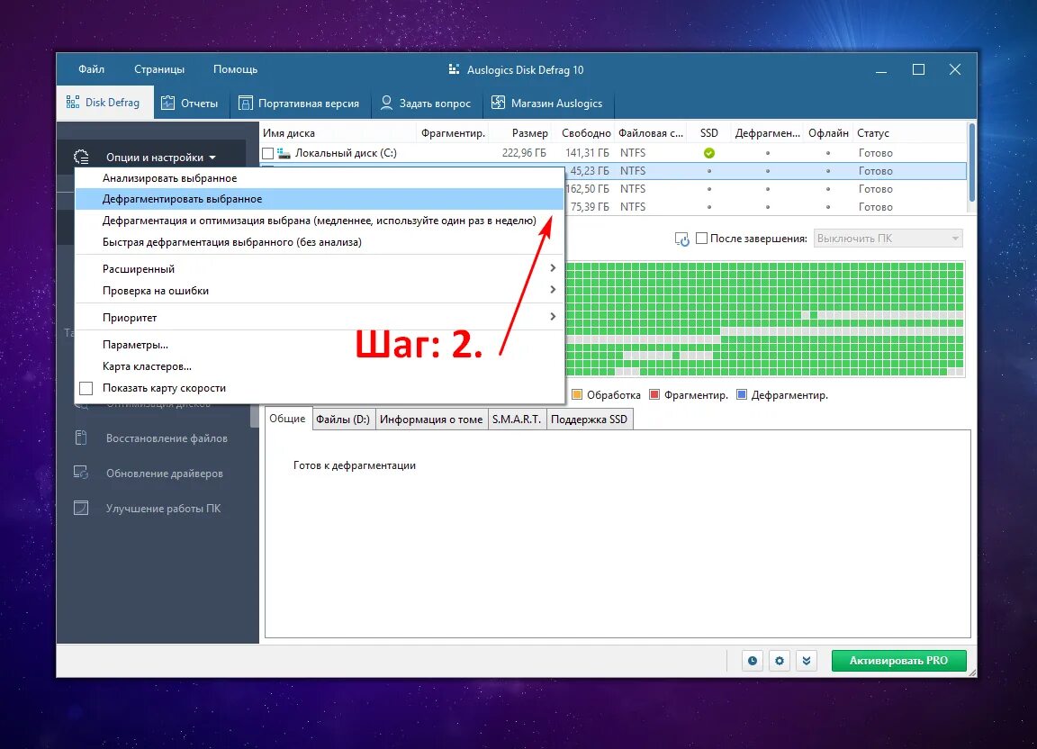Enable После завершения checkbox
This screenshot has height=749, width=1037.
[x=702, y=239]
